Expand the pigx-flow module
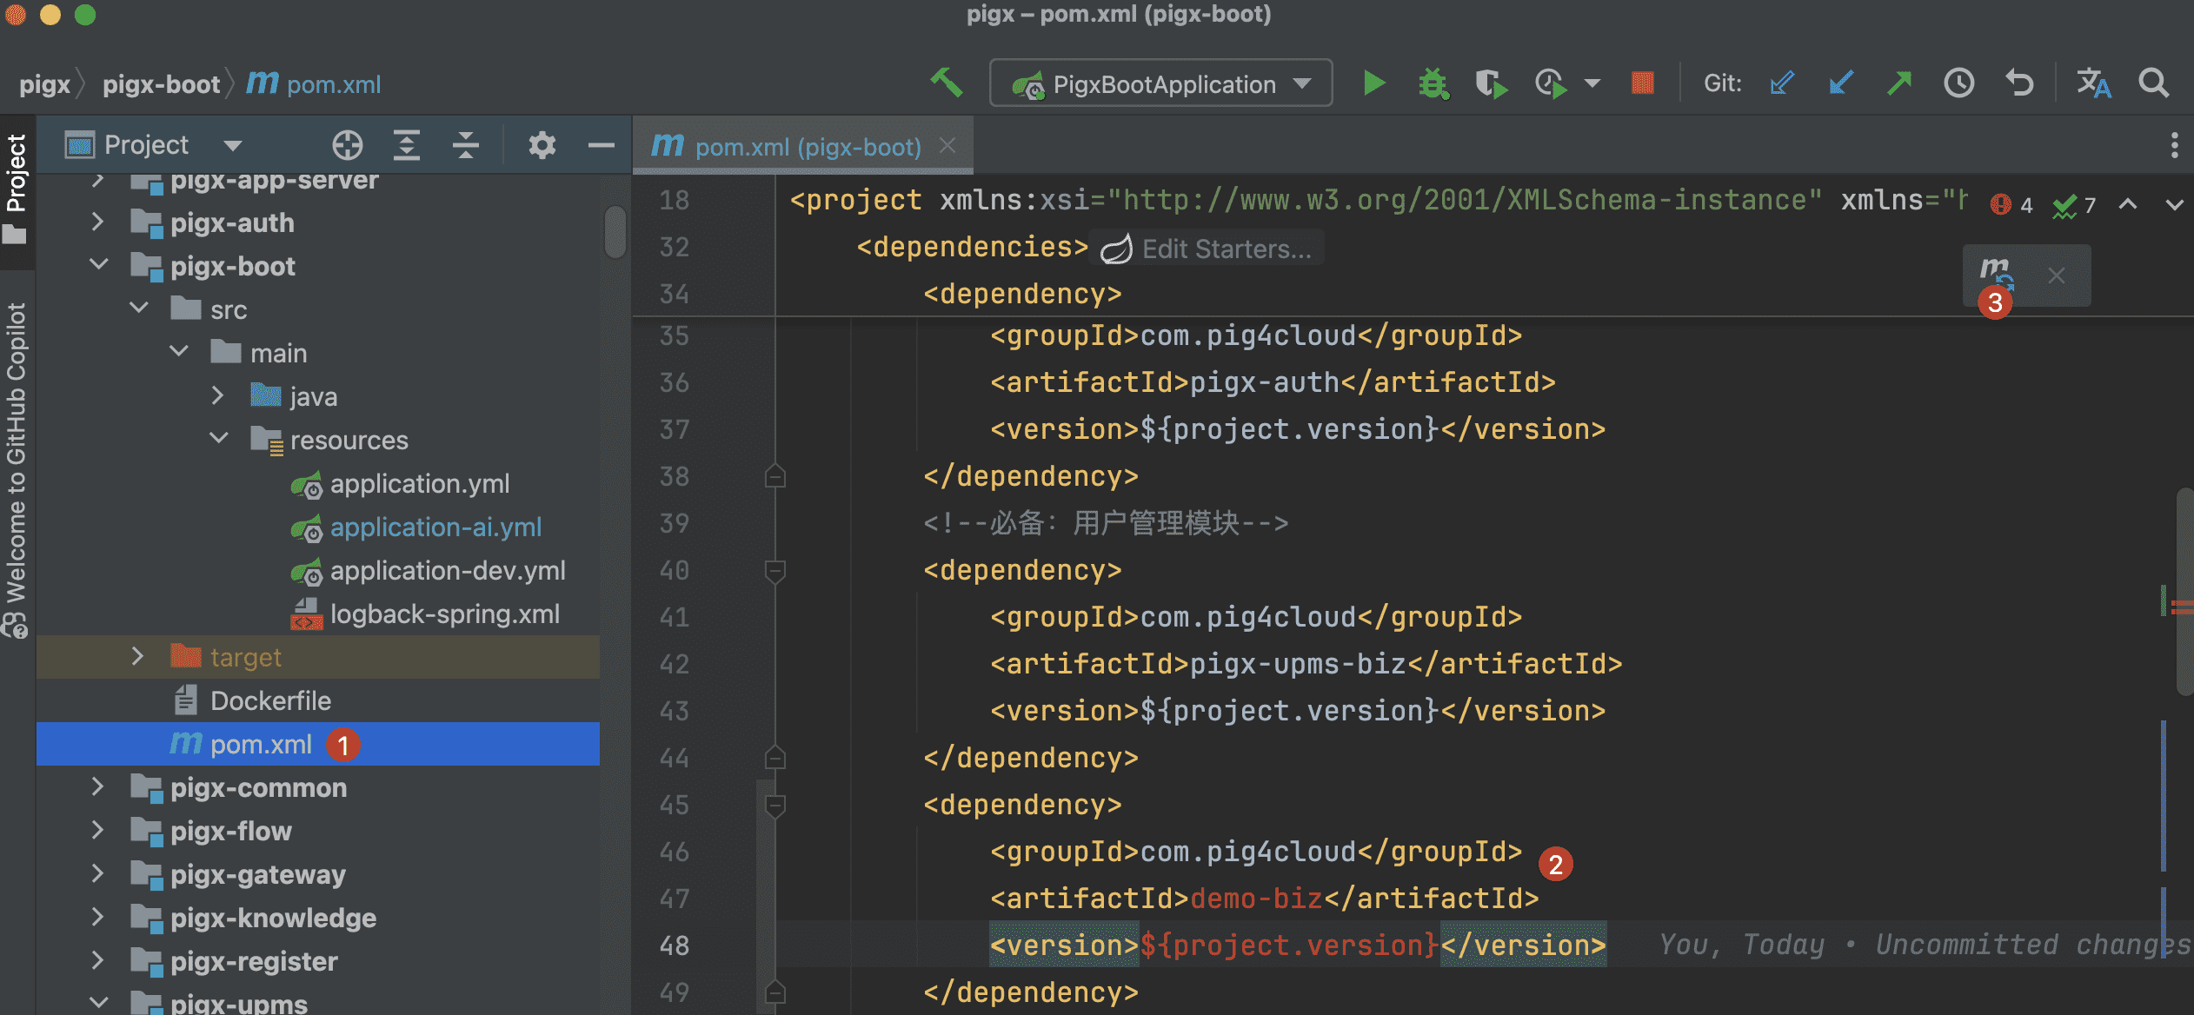Screen dimensions: 2194x1015 point(97,830)
